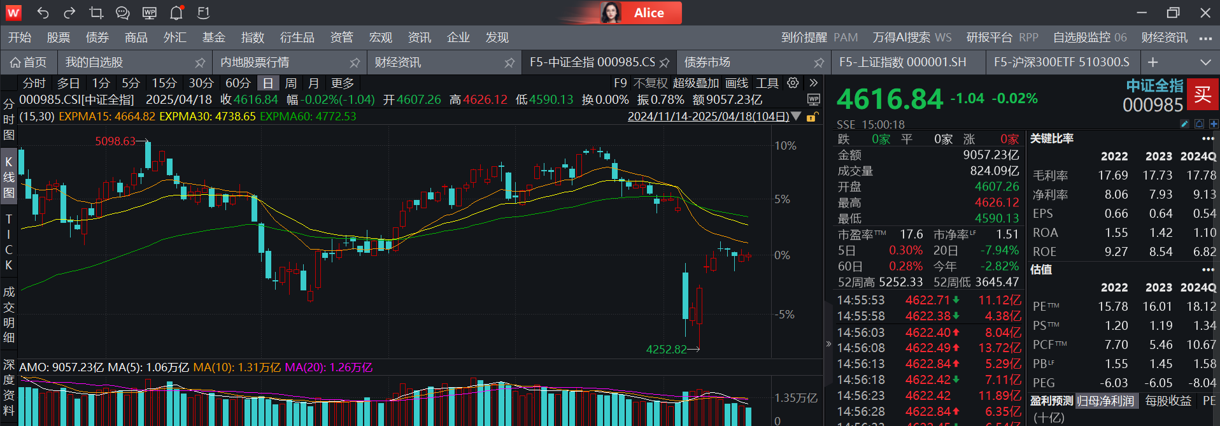The width and height of the screenshot is (1220, 426).
Task: Open 万得AI搜索 WS shortcut
Action: pyautogui.click(x=912, y=38)
